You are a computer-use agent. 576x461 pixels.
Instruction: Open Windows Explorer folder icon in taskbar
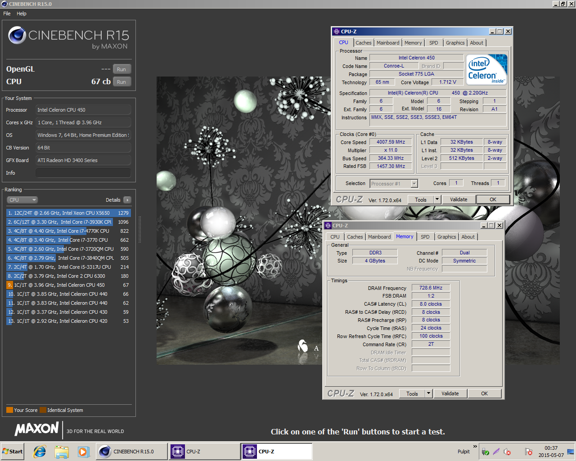(x=62, y=452)
